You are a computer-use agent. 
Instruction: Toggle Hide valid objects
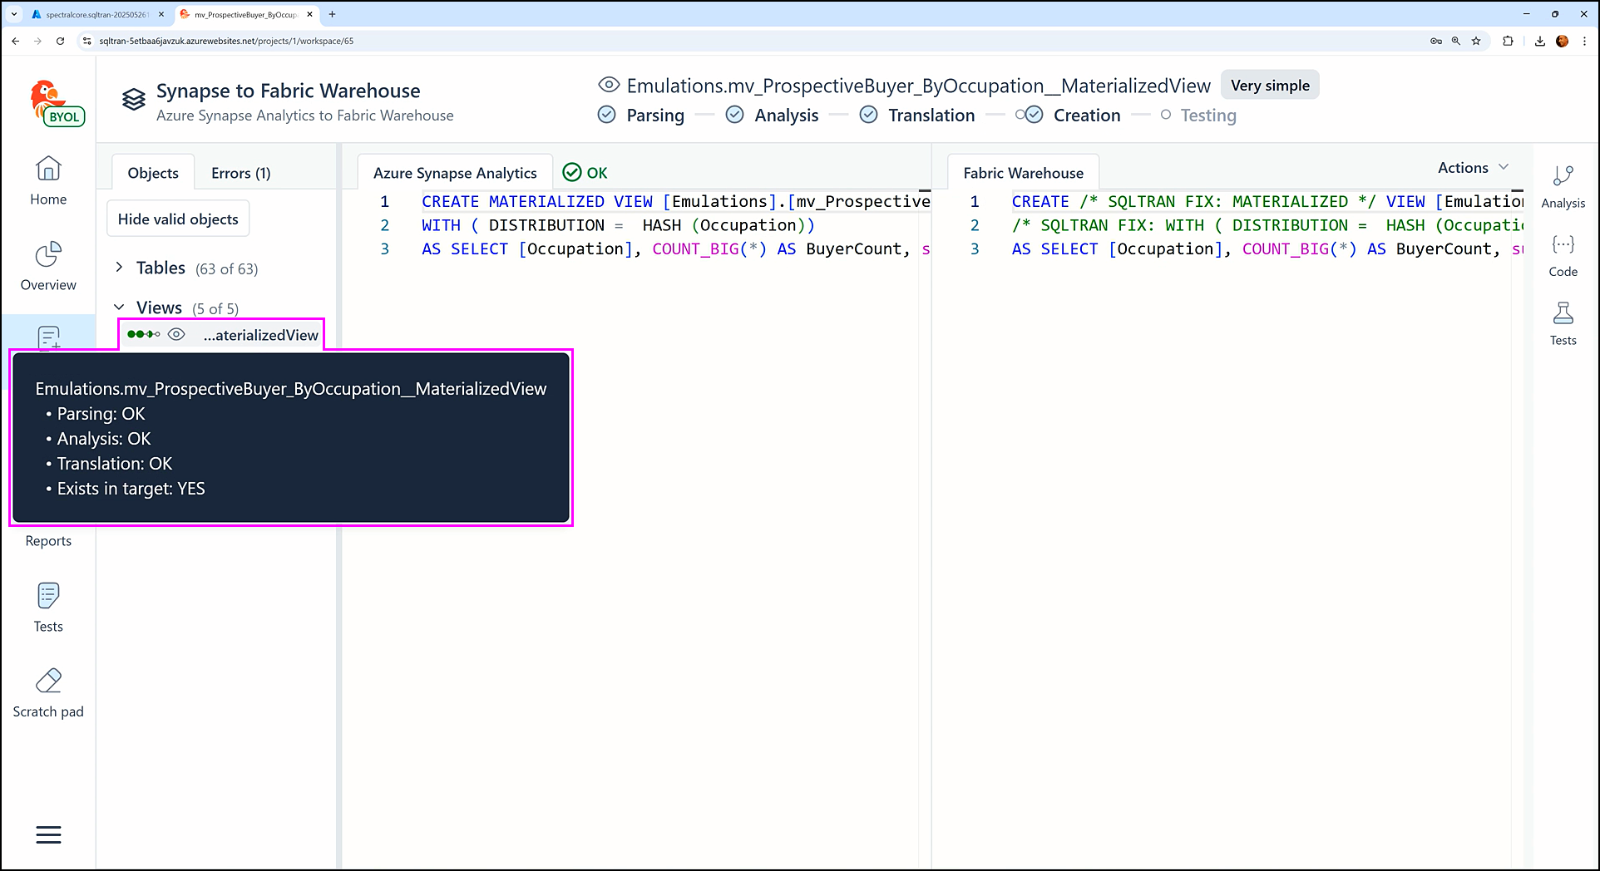pos(178,219)
